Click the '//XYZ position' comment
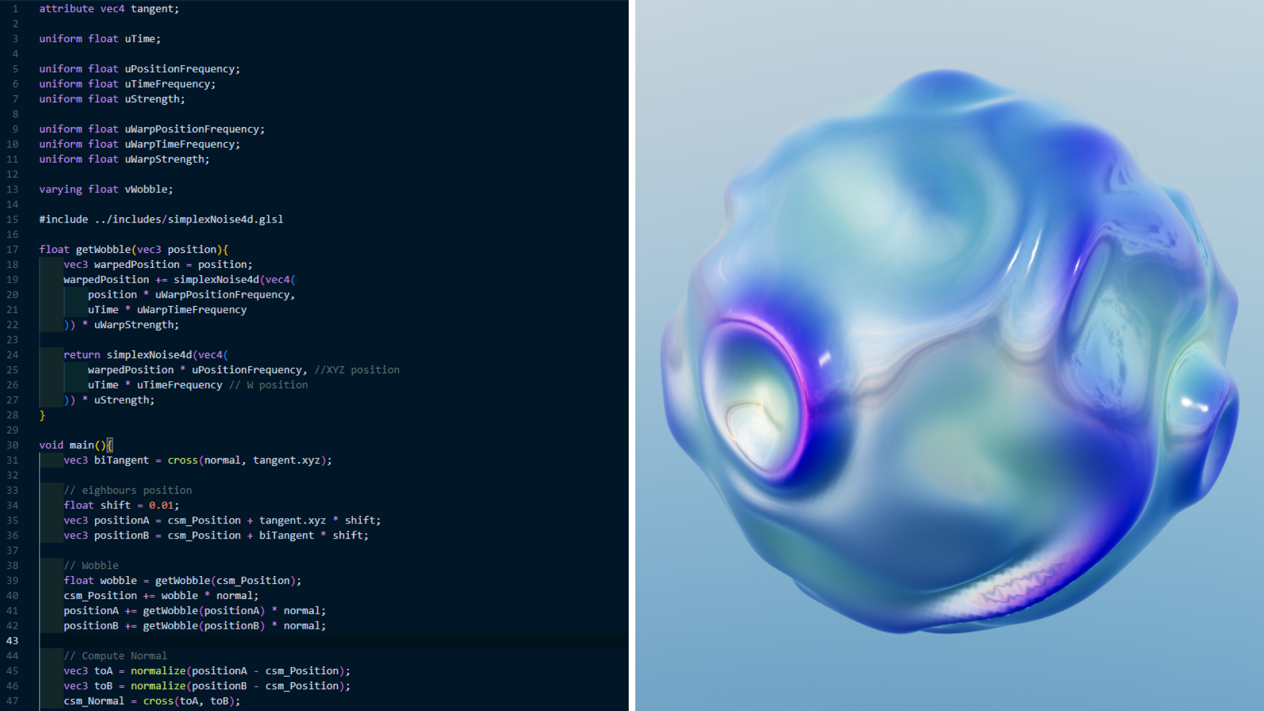The height and width of the screenshot is (711, 1264). coord(357,370)
